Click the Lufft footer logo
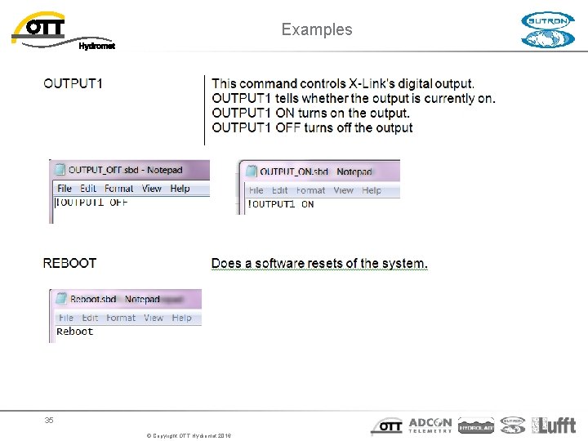This screenshot has height=441, width=588. pyautogui.click(x=554, y=425)
